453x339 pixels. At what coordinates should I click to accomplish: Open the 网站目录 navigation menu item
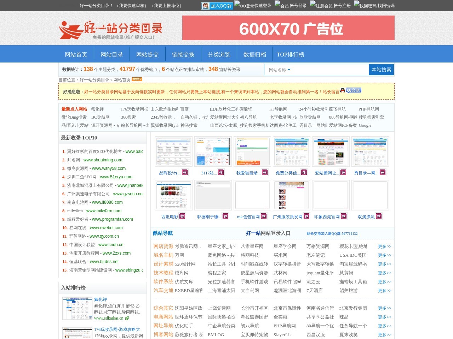point(111,54)
